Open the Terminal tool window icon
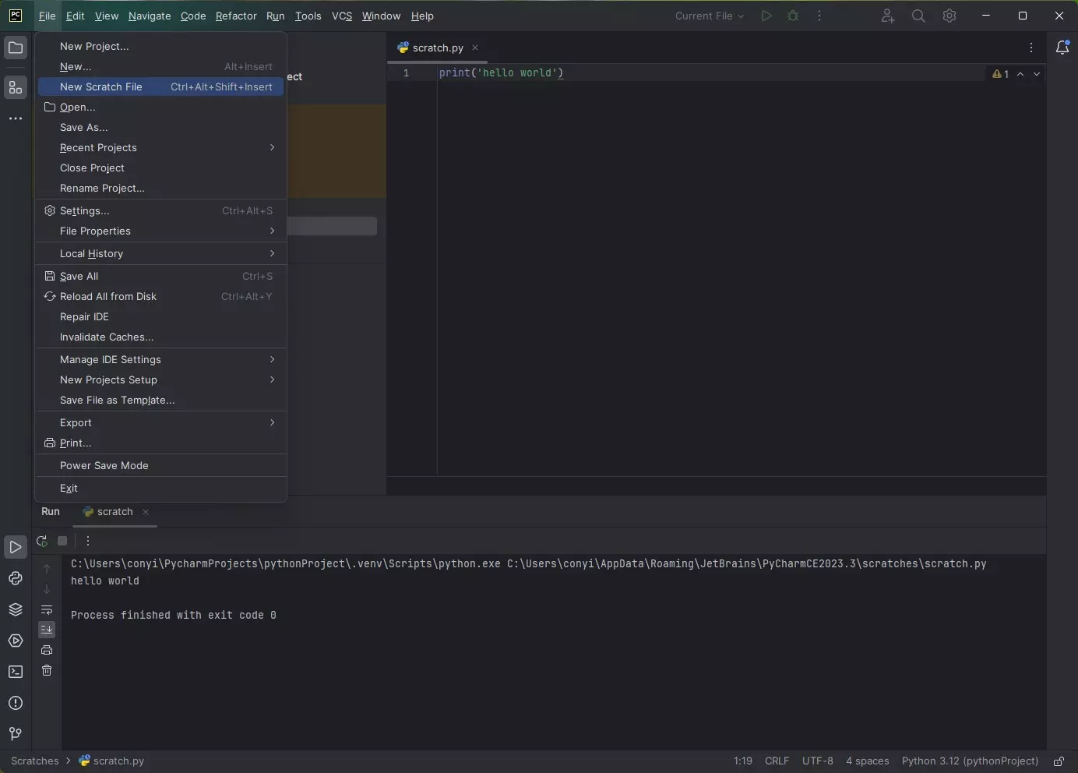 [16, 672]
